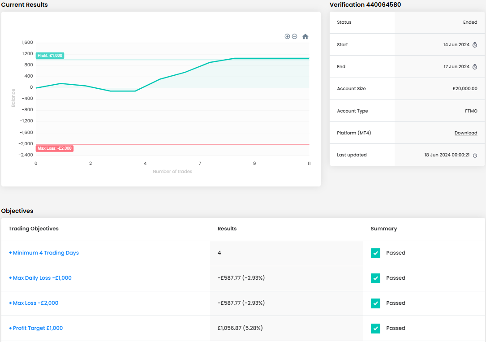Select the Max Daily Loss result -£587.77
The image size is (486, 342).
point(241,278)
